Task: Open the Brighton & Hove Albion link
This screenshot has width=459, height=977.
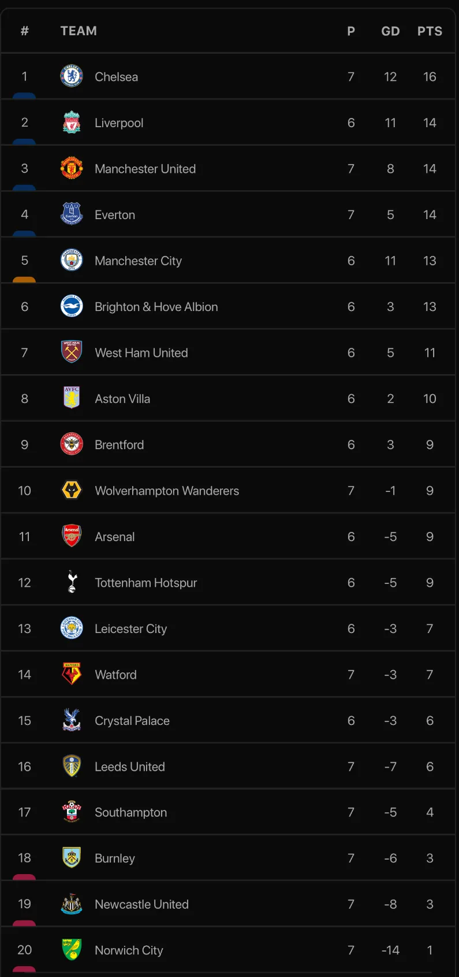Action: [x=156, y=307]
